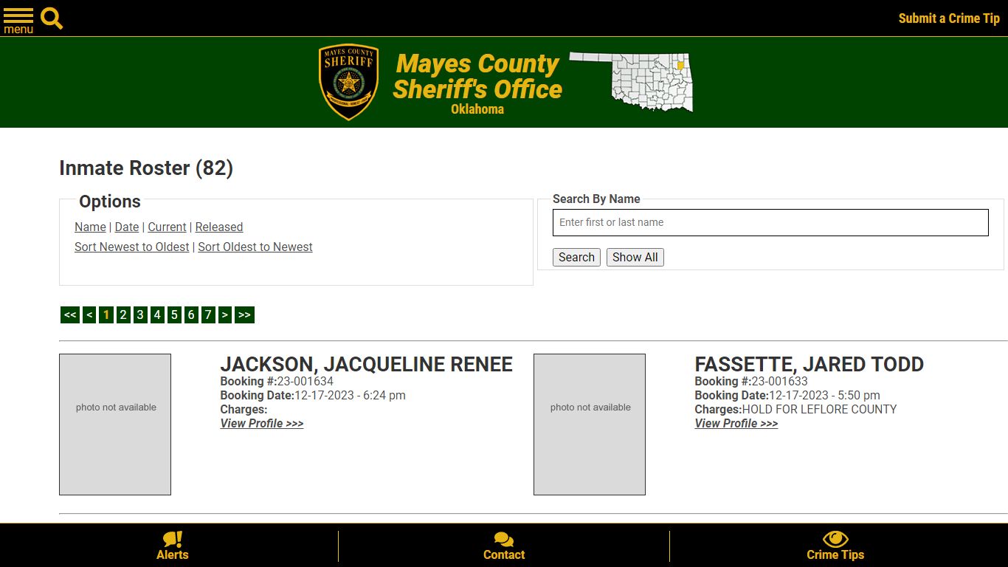Viewport: 1008px width, 567px height.
Task: Click booking number 23-001633
Action: [x=780, y=381]
